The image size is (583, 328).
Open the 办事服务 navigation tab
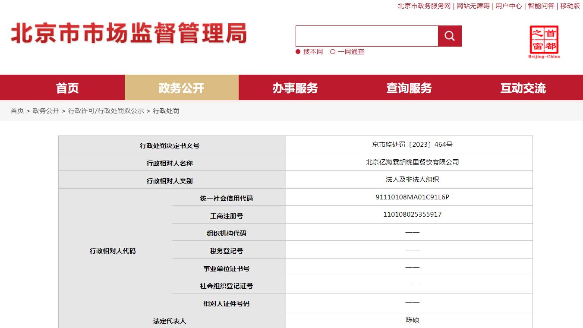(x=295, y=88)
